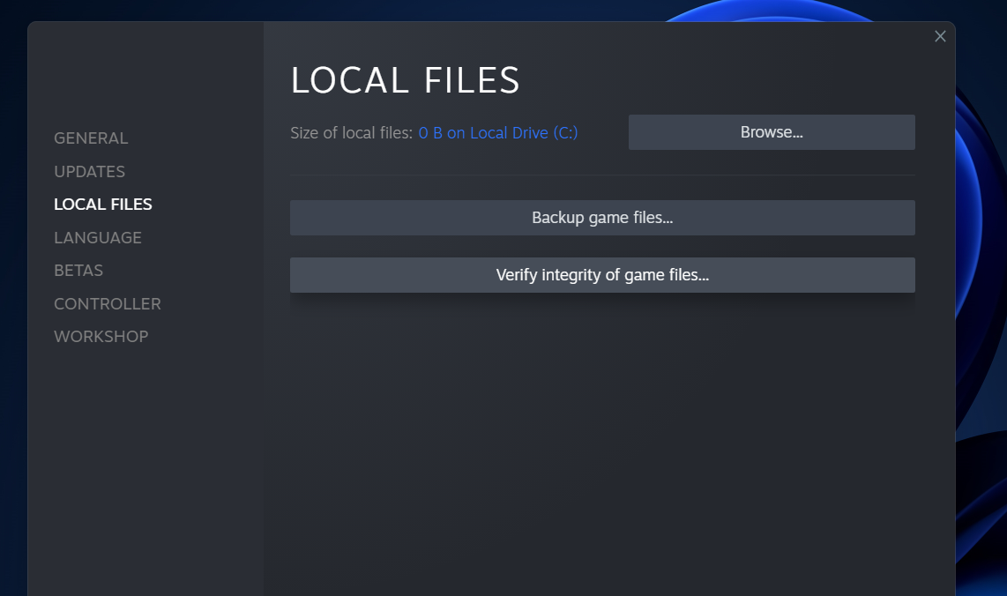Image resolution: width=1007 pixels, height=596 pixels.
Task: Close the properties dialog with X
Action: [x=940, y=37]
